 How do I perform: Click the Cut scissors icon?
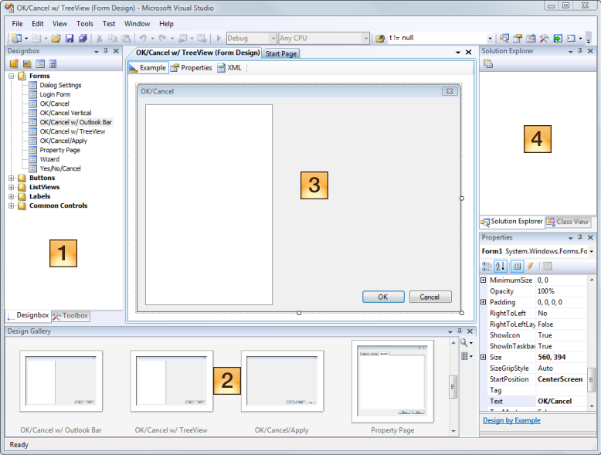[x=99, y=38]
